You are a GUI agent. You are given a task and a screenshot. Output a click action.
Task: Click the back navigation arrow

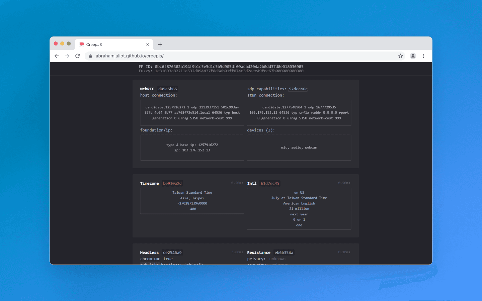point(57,56)
